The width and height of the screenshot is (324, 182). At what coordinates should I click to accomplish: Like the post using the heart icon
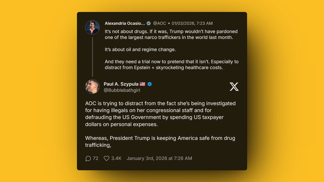[x=106, y=158]
